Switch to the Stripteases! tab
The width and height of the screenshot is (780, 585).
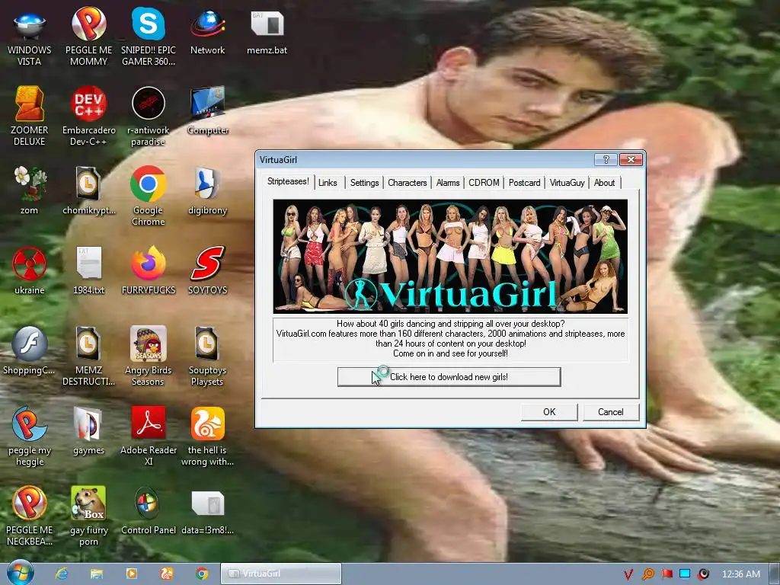click(x=288, y=181)
